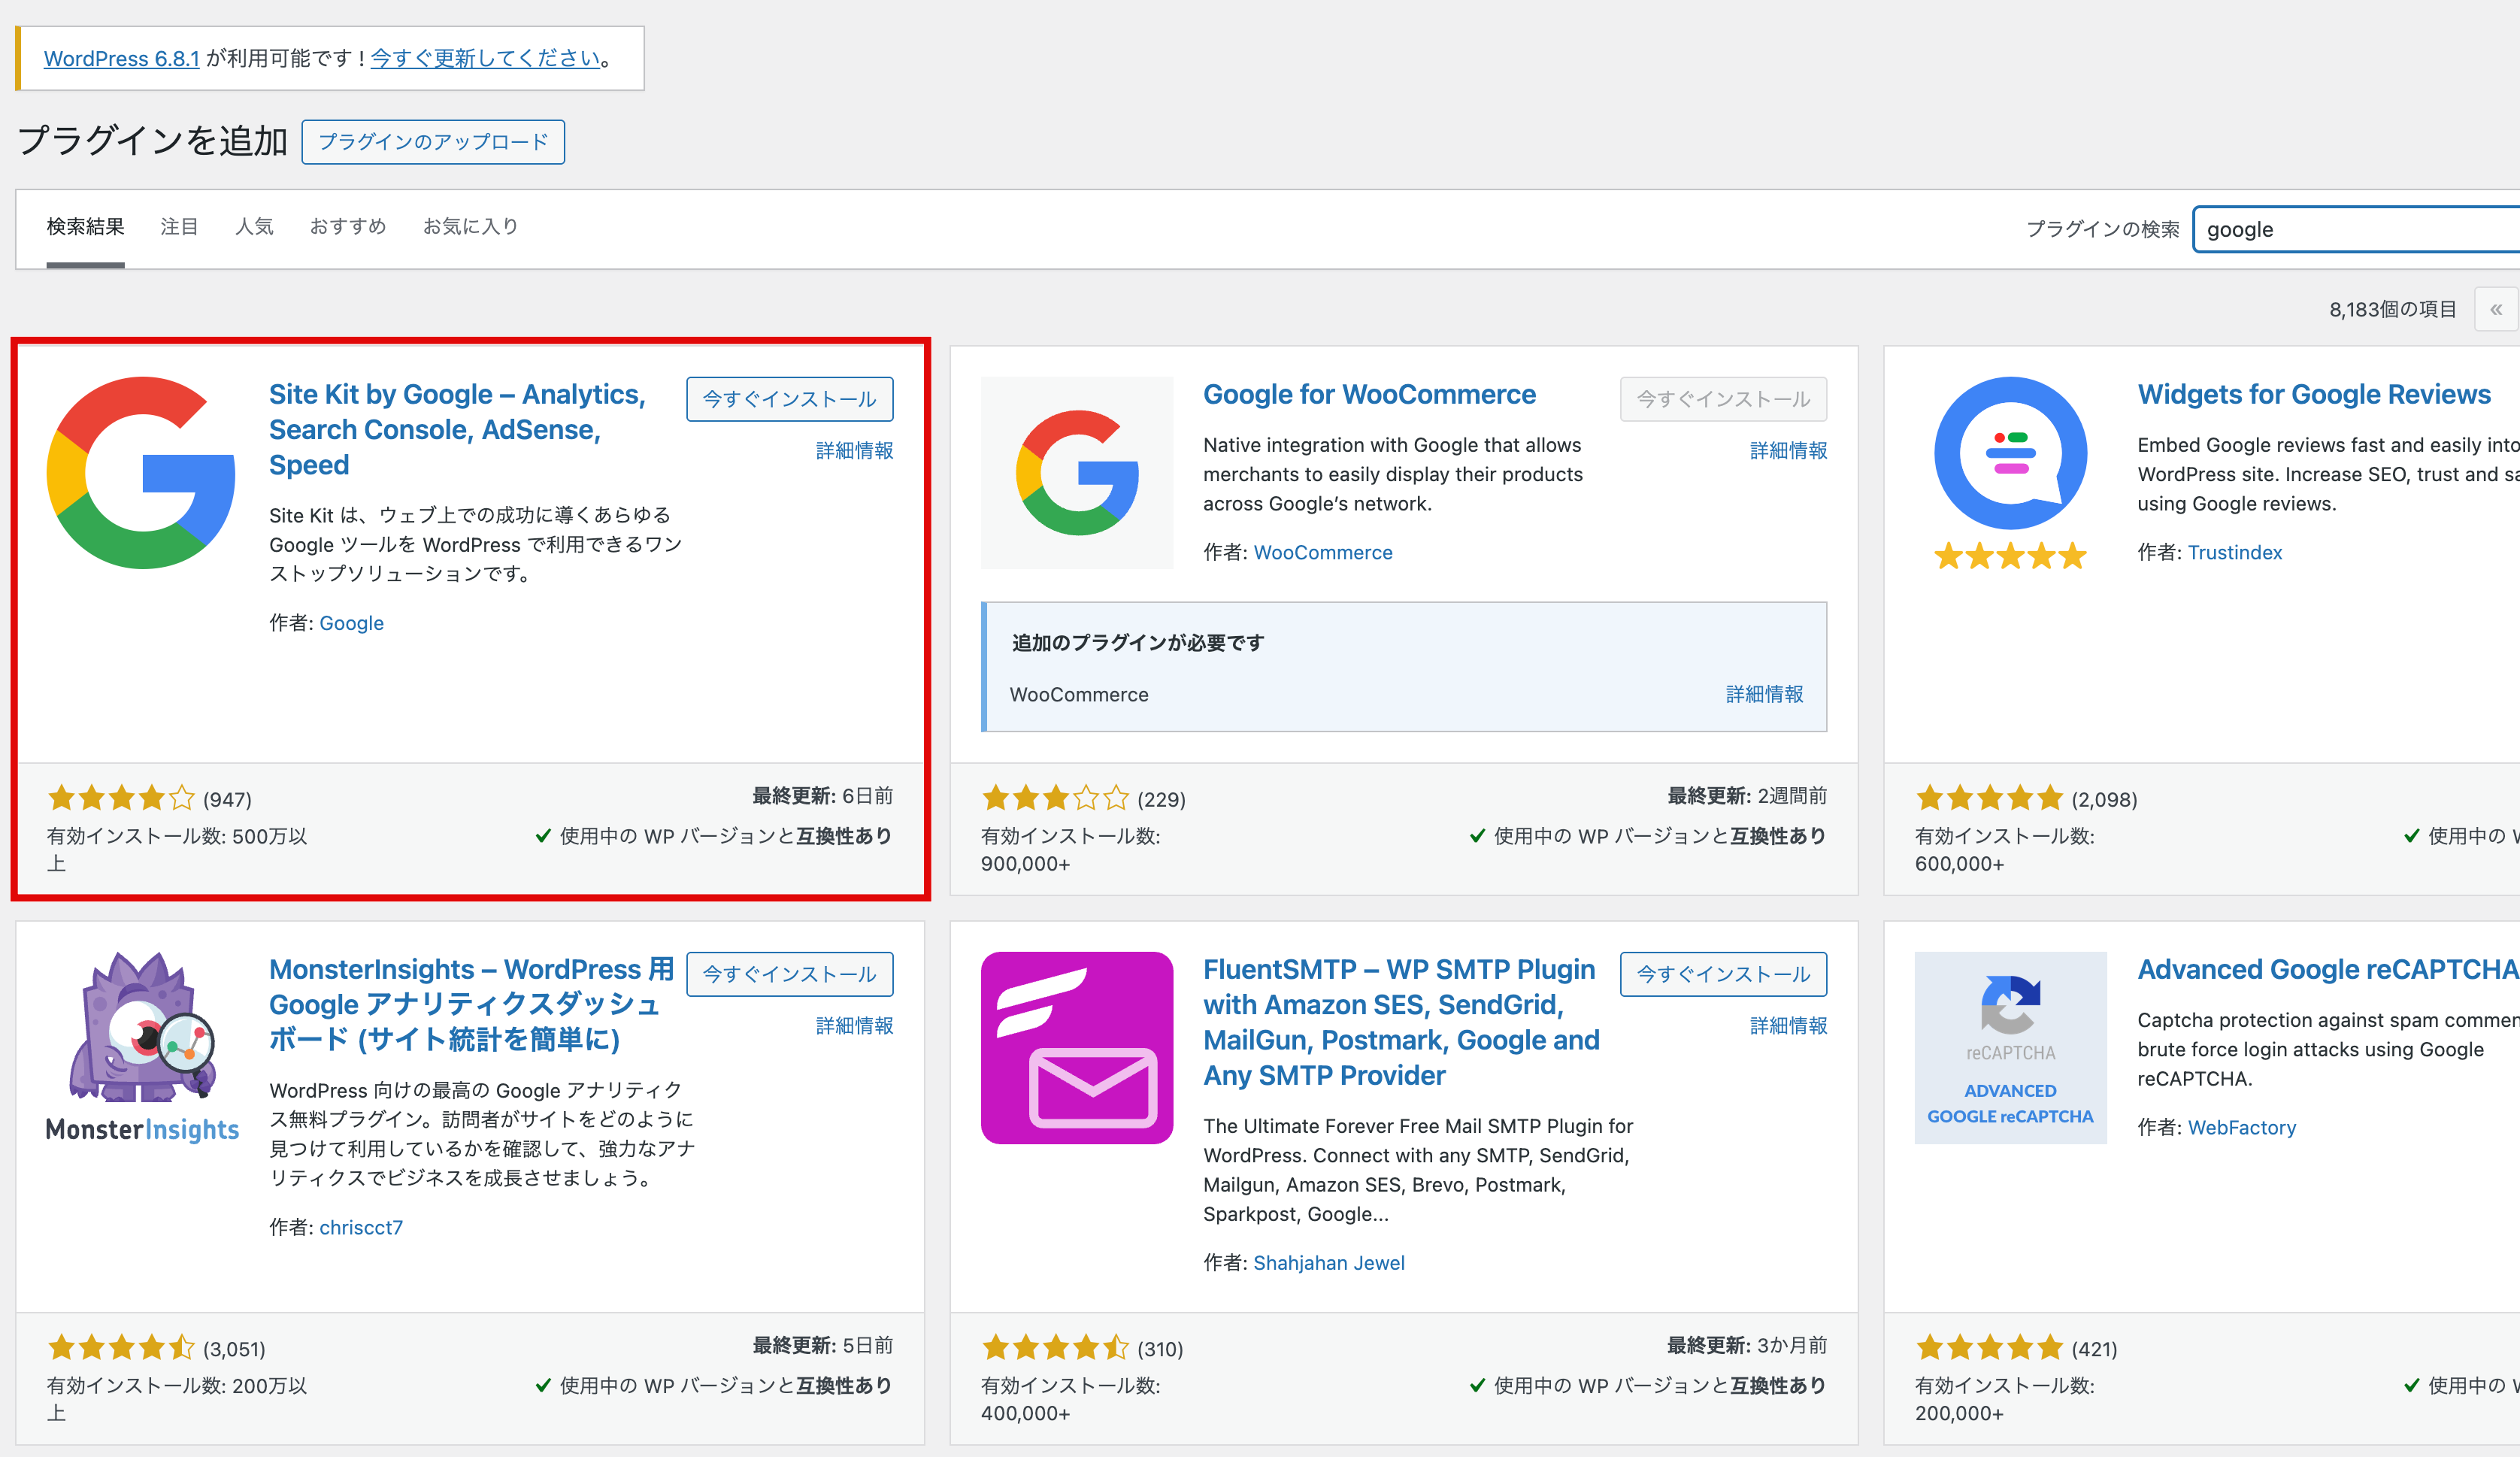Select the FluentSMTP pink envelope icon

pos(1077,1047)
